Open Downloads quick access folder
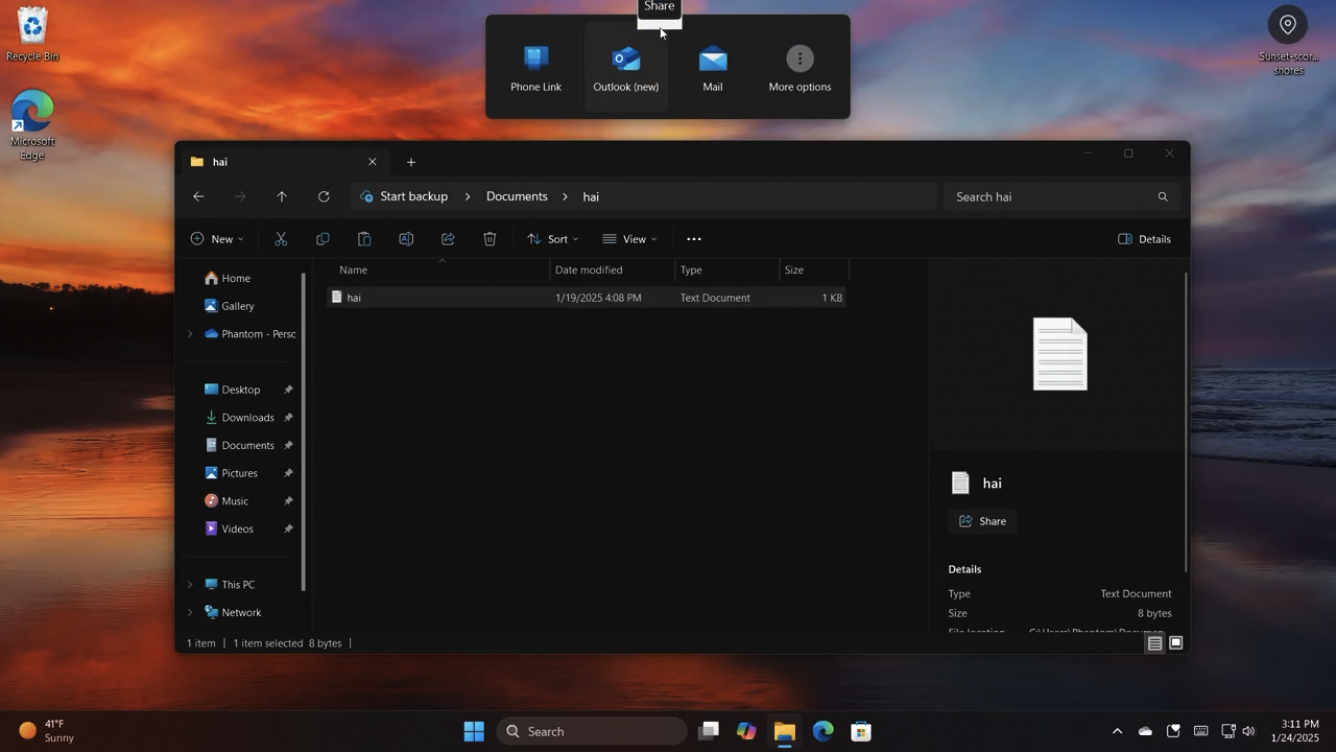 click(x=247, y=418)
